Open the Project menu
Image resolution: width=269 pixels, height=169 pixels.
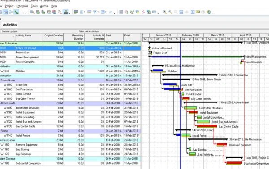[x=9, y=6]
